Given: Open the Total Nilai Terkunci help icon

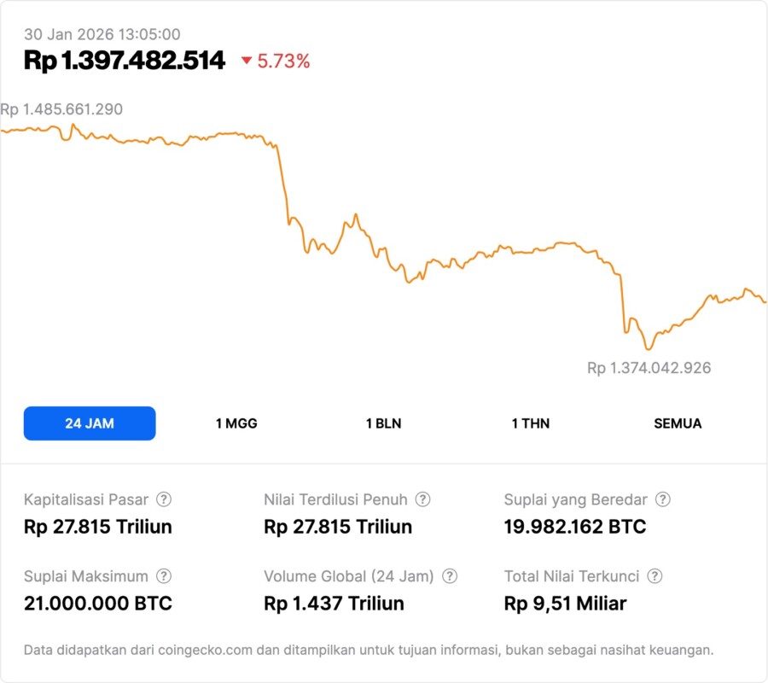Looking at the screenshot, I should click(x=655, y=576).
